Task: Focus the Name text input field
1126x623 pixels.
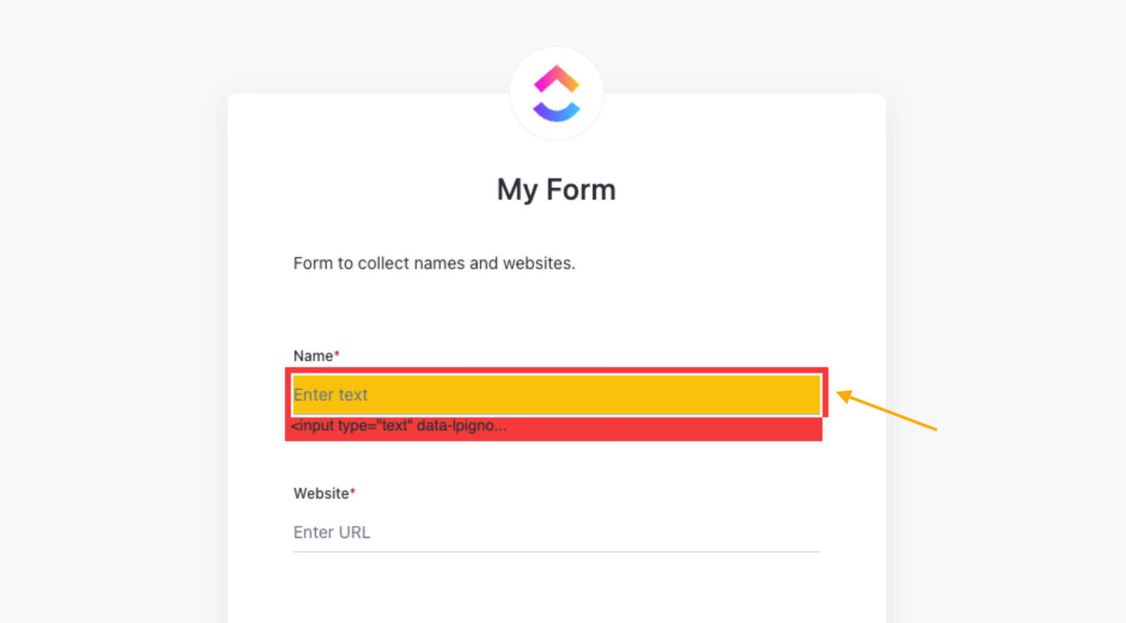Action: [556, 395]
